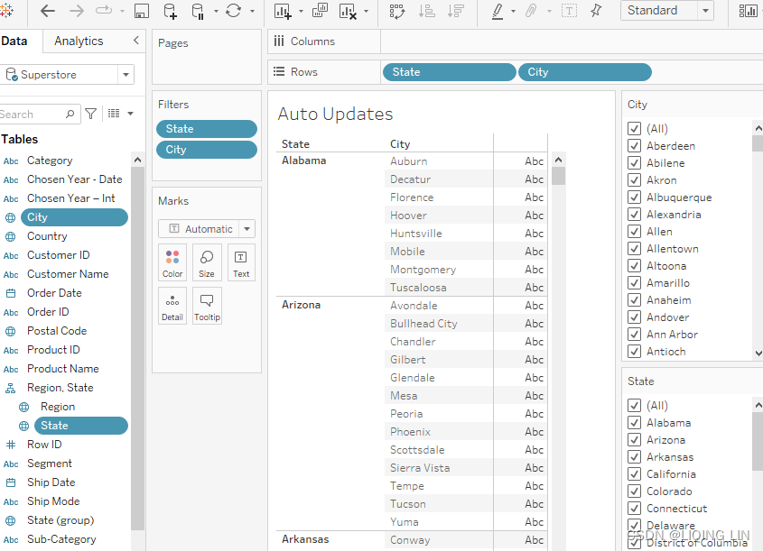Image resolution: width=763 pixels, height=551 pixels.
Task: Open the Color marks card
Action: click(172, 262)
